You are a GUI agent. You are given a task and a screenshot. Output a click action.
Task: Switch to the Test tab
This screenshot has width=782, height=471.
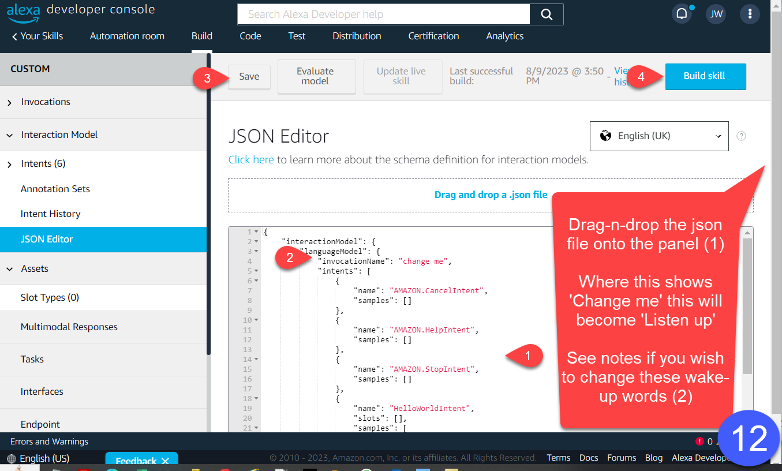(x=297, y=36)
